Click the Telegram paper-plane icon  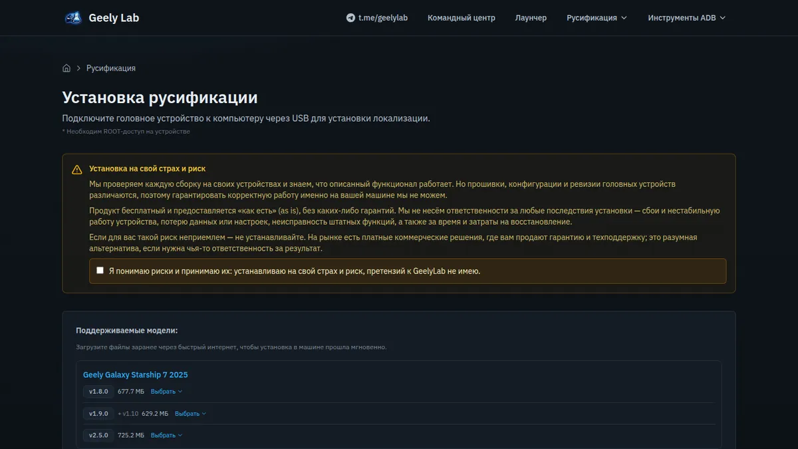pos(350,18)
